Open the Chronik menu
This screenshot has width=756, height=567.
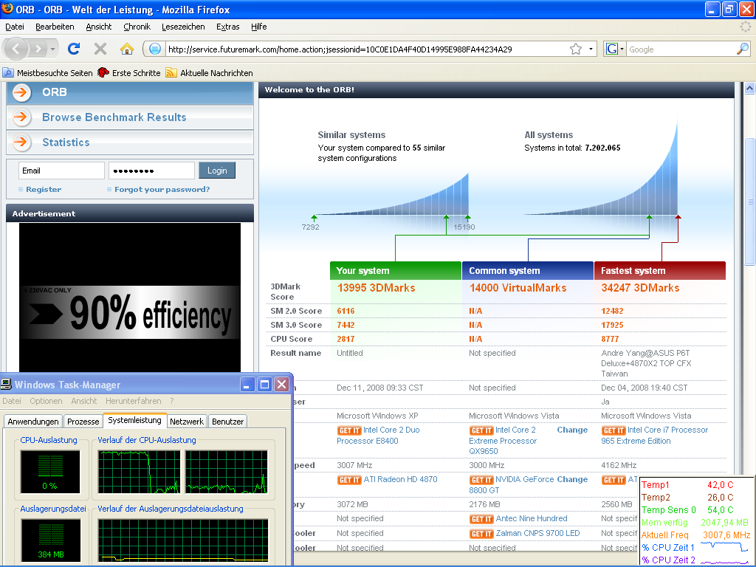(x=137, y=27)
